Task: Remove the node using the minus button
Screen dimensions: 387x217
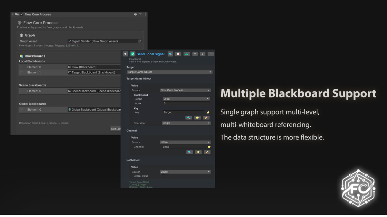Action: [211, 54]
